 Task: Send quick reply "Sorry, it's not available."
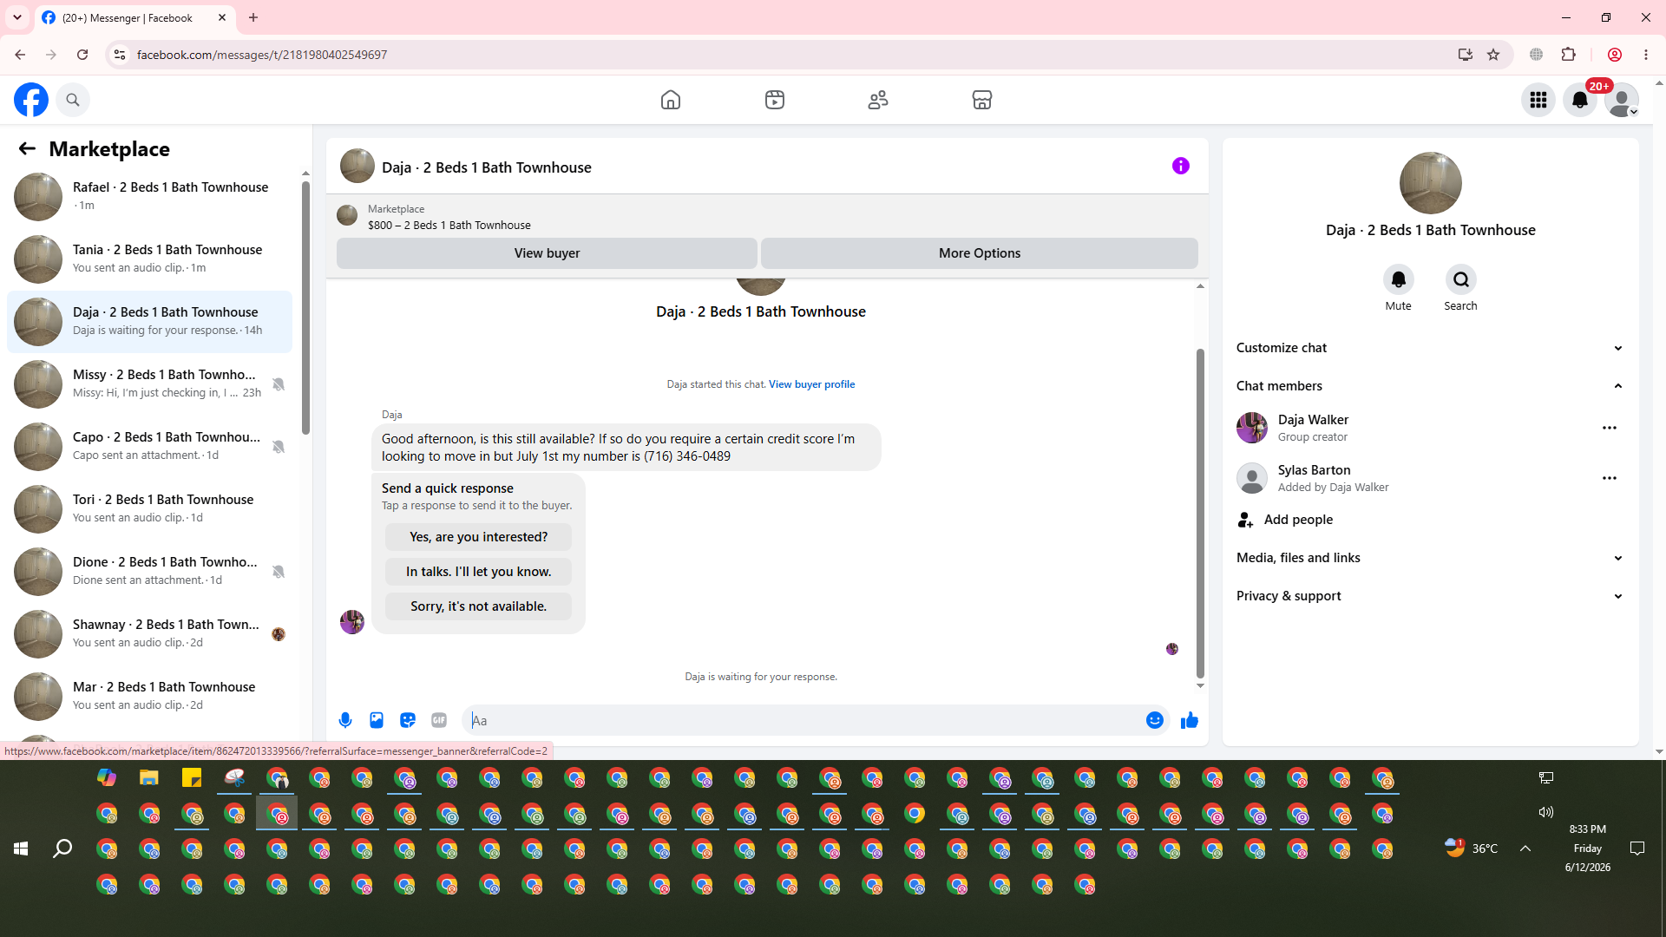point(478,606)
